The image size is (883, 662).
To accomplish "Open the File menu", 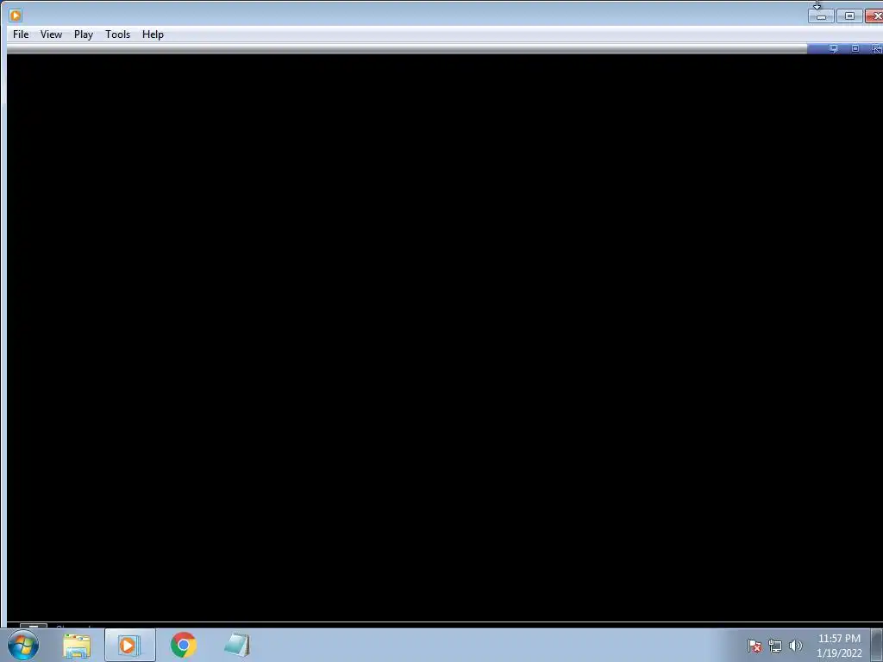I will (x=21, y=34).
